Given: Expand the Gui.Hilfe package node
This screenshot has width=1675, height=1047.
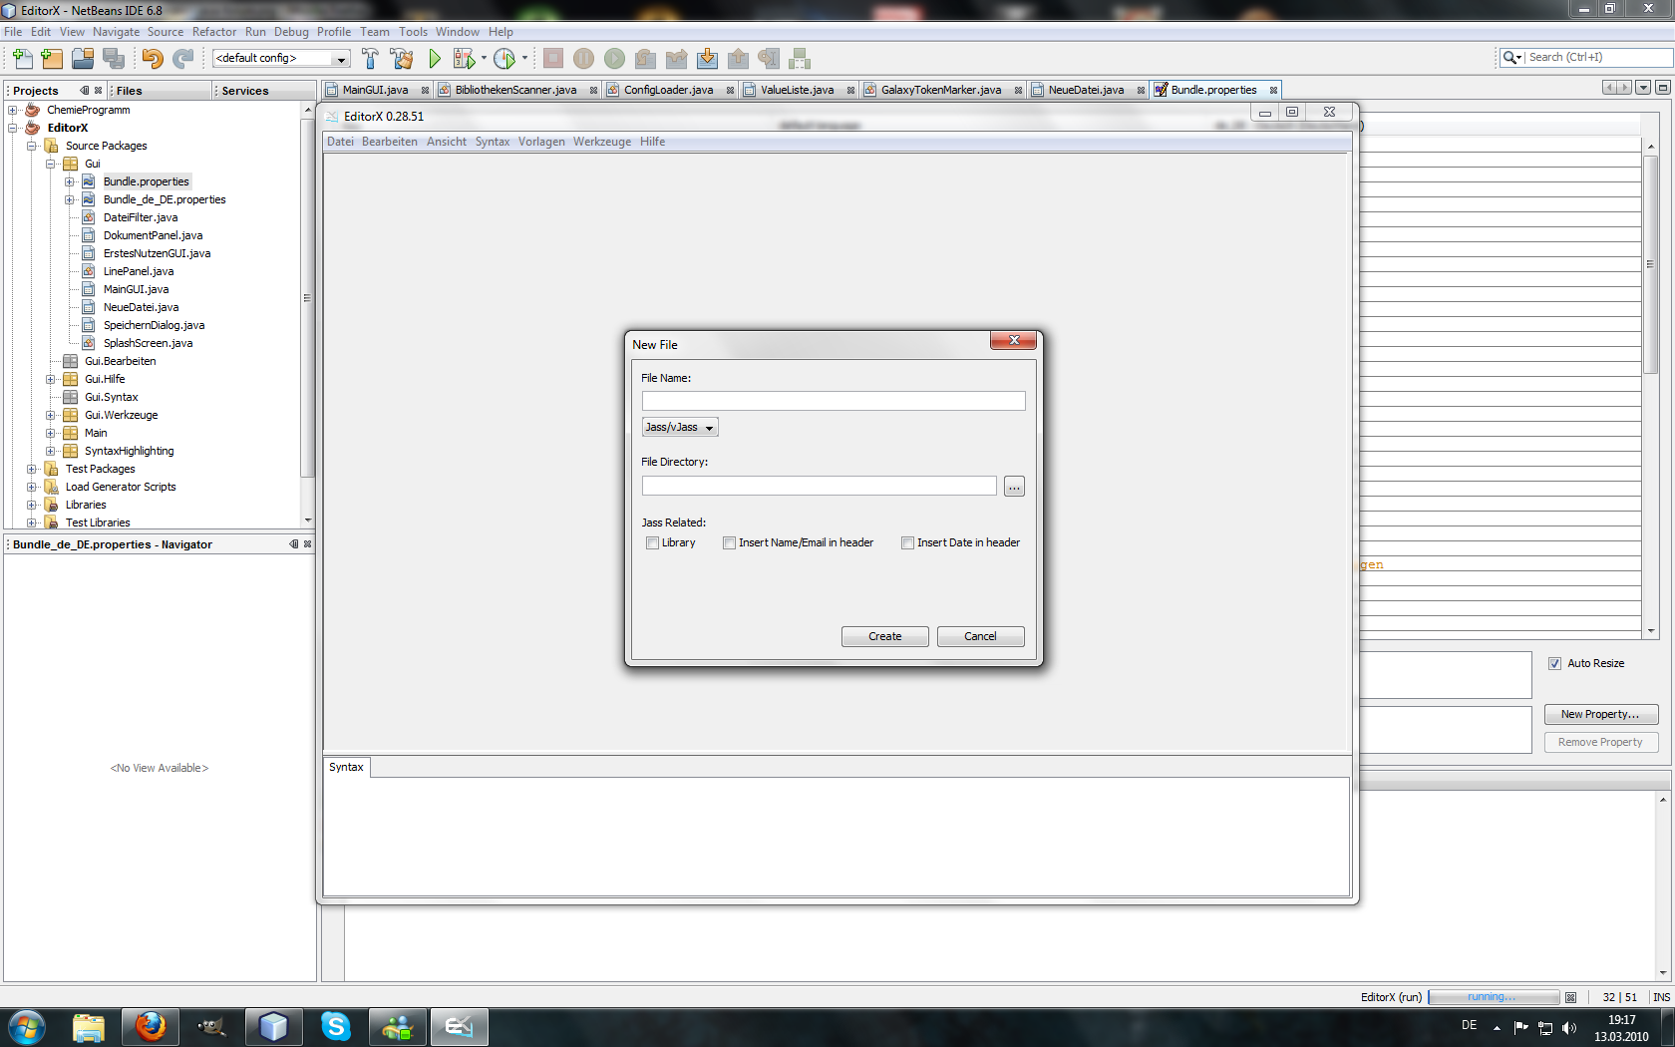Looking at the screenshot, I should [51, 380].
